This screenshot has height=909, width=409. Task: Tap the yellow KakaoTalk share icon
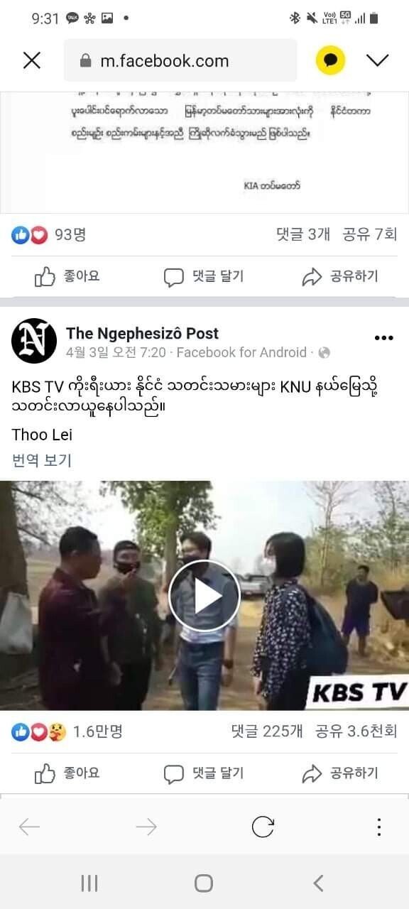(330, 60)
